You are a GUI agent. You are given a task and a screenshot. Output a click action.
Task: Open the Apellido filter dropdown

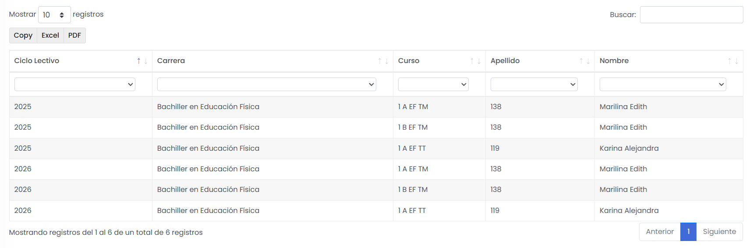tap(534, 84)
